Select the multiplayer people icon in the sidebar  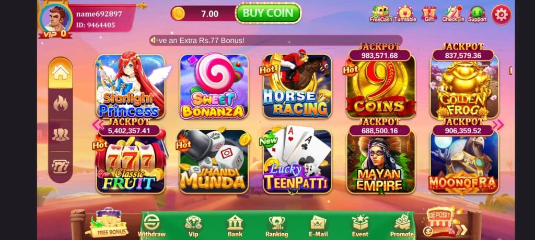click(61, 135)
